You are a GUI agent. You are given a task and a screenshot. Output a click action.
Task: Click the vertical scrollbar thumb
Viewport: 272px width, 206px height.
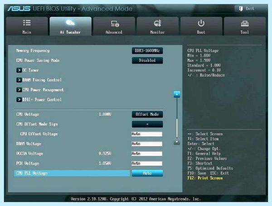(x=177, y=128)
